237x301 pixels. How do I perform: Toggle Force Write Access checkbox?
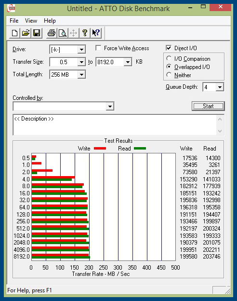pyautogui.click(x=98, y=48)
